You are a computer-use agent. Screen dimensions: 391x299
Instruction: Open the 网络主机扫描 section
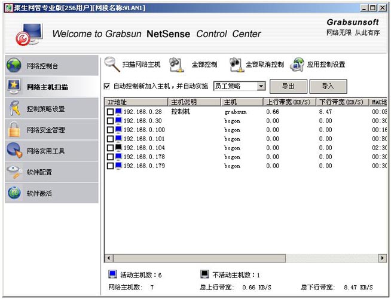[x=51, y=87]
